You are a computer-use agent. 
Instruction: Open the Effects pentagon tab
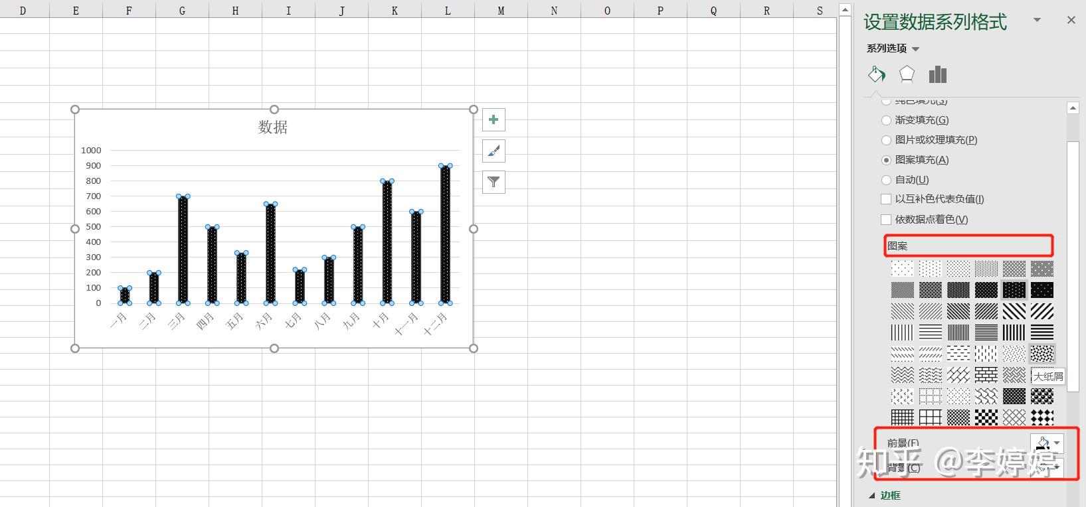pos(907,74)
